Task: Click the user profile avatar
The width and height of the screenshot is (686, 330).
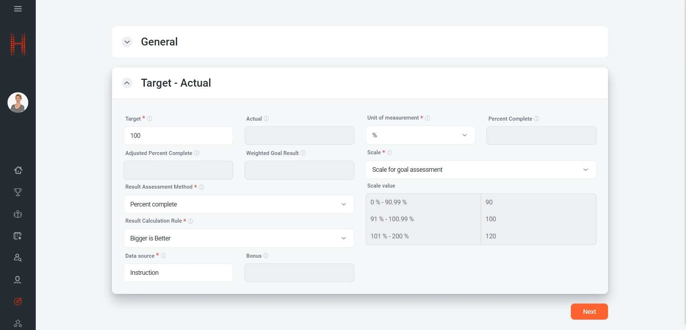Action: 18,103
